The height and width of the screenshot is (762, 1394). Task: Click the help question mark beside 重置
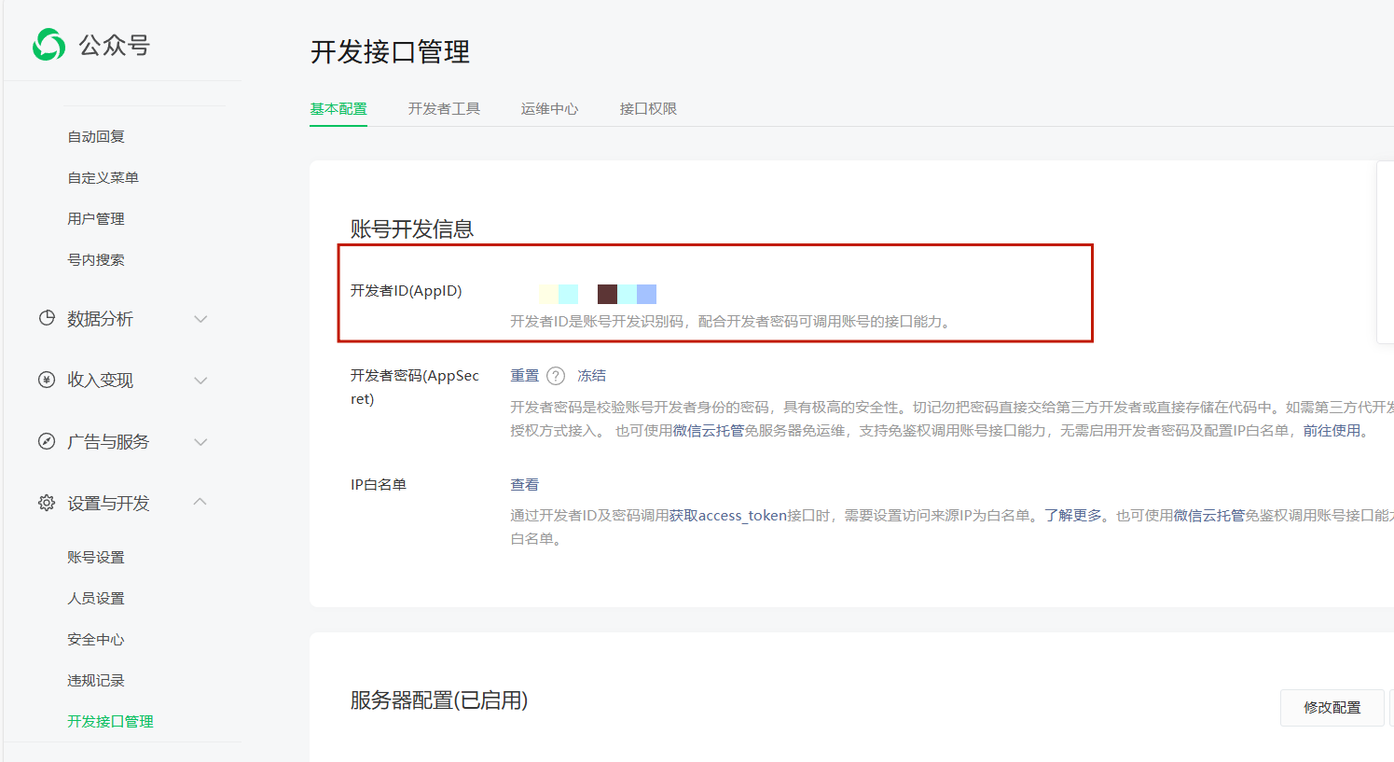556,376
